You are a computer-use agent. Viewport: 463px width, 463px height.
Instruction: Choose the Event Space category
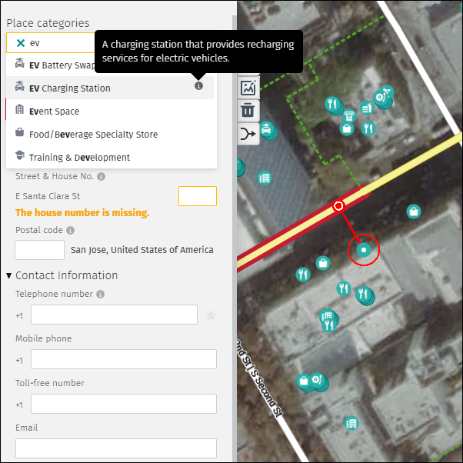point(112,111)
